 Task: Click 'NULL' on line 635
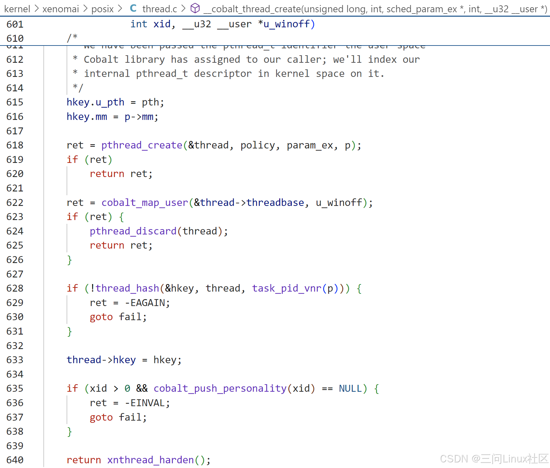350,388
